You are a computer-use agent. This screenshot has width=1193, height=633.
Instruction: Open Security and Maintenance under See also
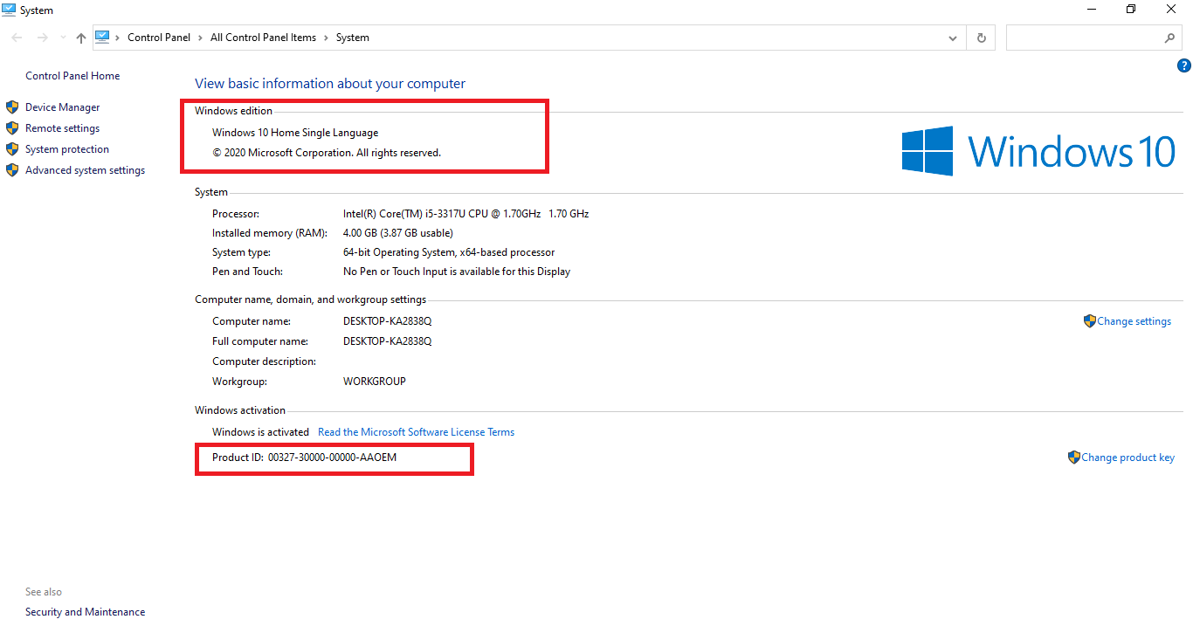(86, 612)
